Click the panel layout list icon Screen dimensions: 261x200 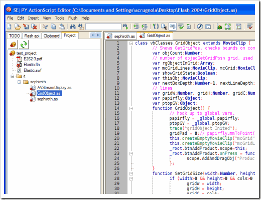tap(238, 27)
